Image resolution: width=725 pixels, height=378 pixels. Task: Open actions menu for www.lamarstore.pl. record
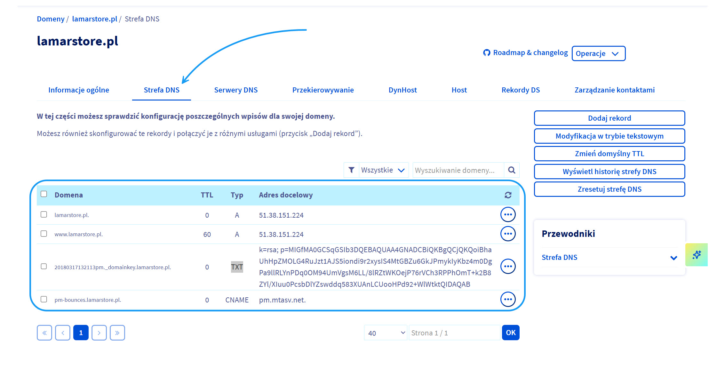[x=508, y=234]
